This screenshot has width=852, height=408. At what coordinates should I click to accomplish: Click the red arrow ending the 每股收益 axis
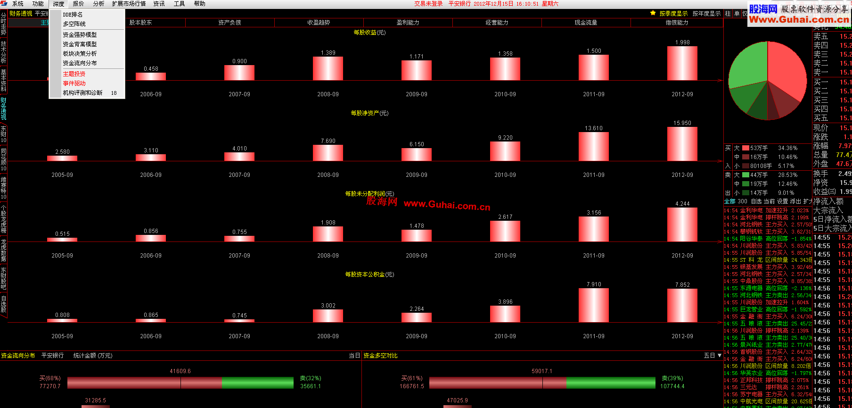coord(720,80)
